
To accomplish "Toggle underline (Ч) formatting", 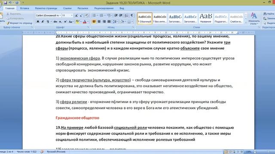I will click(48, 22).
